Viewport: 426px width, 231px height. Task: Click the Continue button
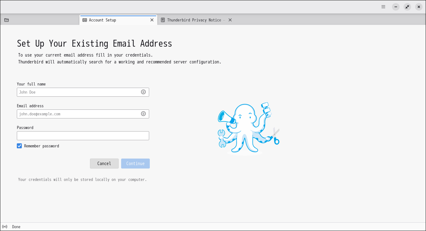[x=135, y=164]
